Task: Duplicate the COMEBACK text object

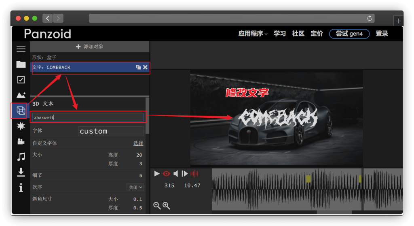Action: point(138,67)
